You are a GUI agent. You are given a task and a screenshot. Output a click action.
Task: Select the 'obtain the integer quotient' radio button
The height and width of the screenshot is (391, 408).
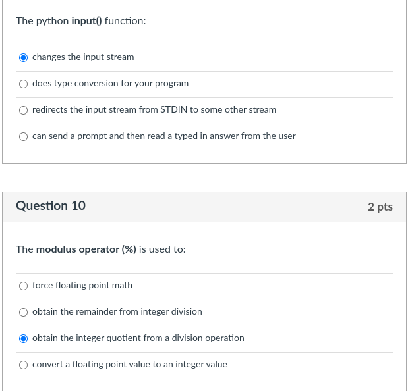(x=23, y=338)
